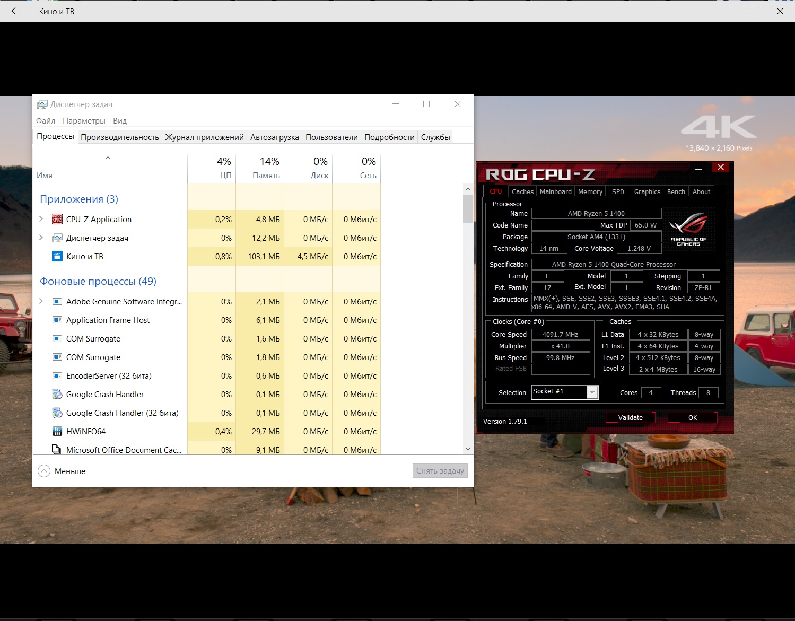Open the Bench tab in CPU-Z

(x=676, y=191)
